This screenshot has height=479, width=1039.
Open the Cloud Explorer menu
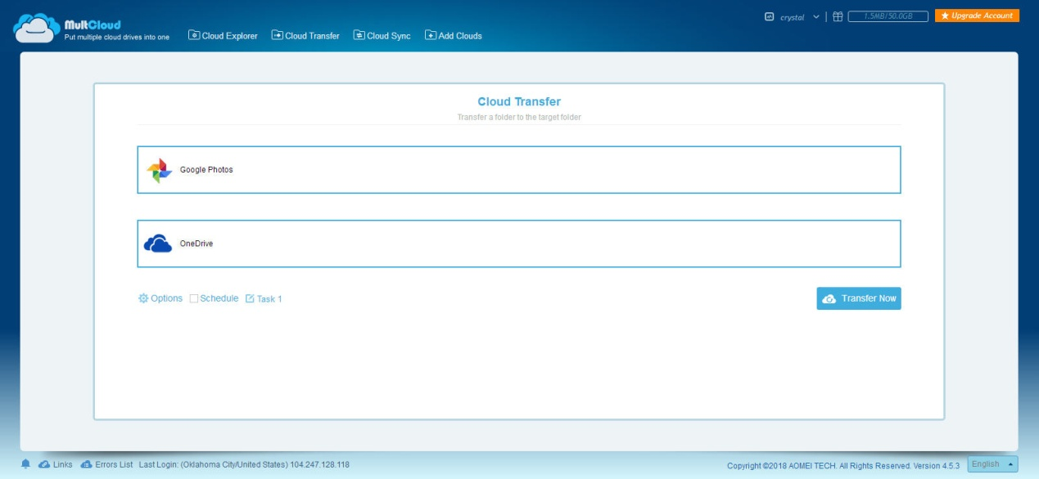(223, 36)
